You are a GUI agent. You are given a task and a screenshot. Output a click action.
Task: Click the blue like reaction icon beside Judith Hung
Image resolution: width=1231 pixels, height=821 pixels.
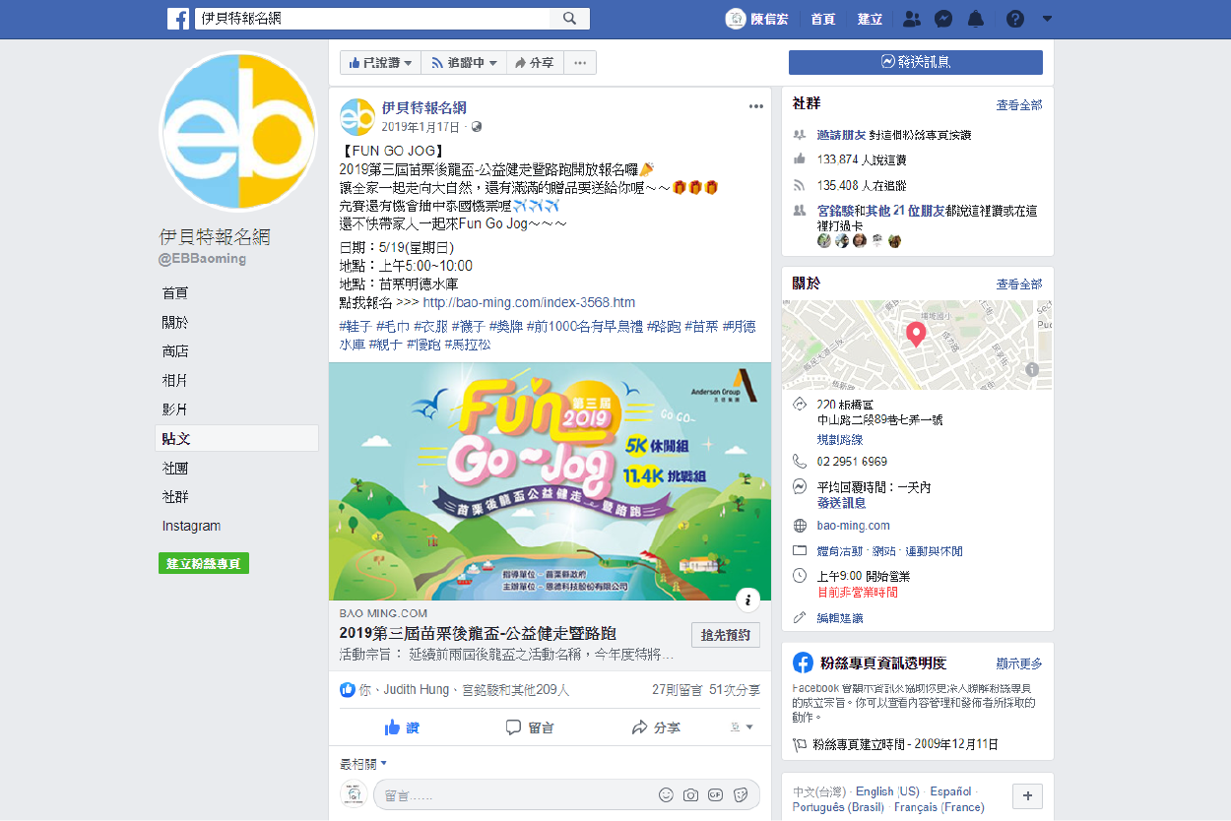(x=347, y=690)
